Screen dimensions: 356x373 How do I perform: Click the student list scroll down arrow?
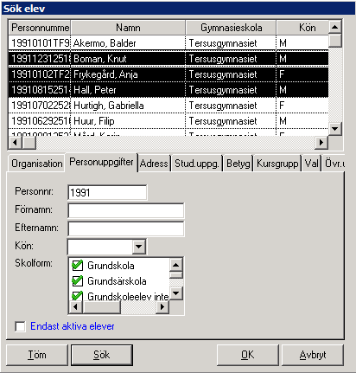coord(334,129)
